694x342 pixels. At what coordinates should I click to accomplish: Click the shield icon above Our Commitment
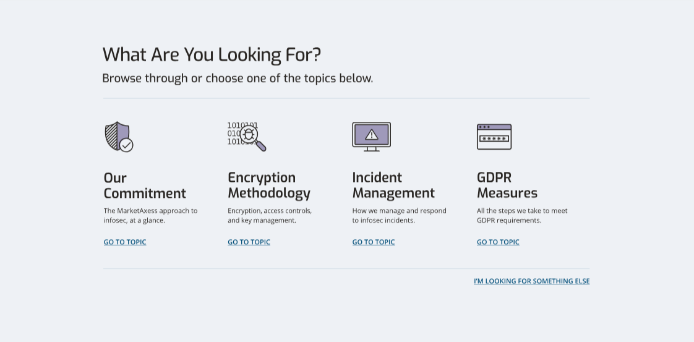[x=118, y=137]
